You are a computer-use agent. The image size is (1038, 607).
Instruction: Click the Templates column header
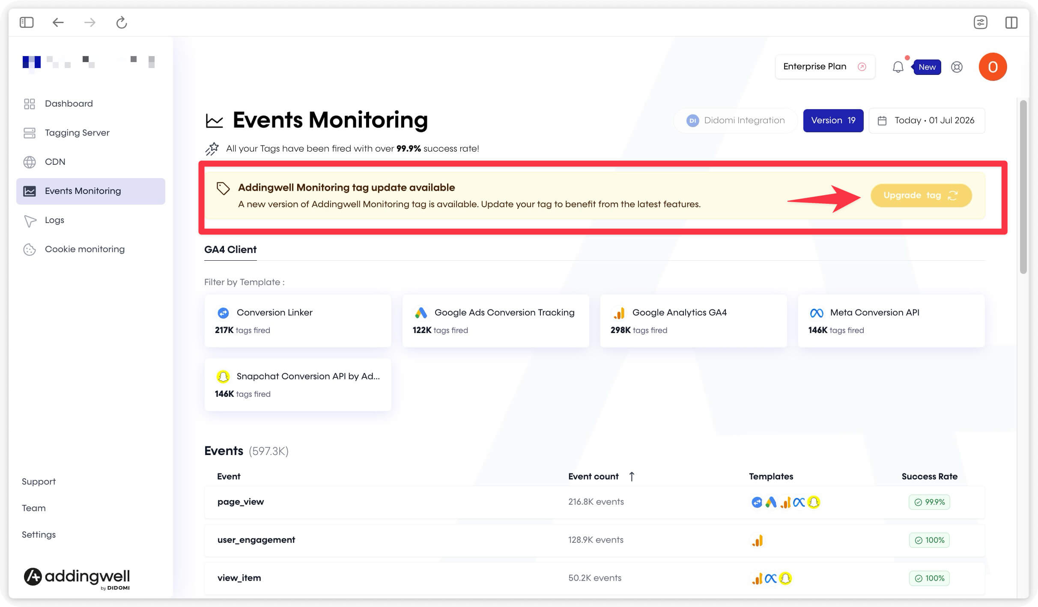pos(771,476)
